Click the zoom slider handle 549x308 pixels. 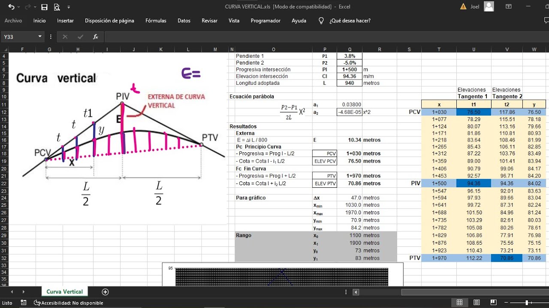(527, 302)
